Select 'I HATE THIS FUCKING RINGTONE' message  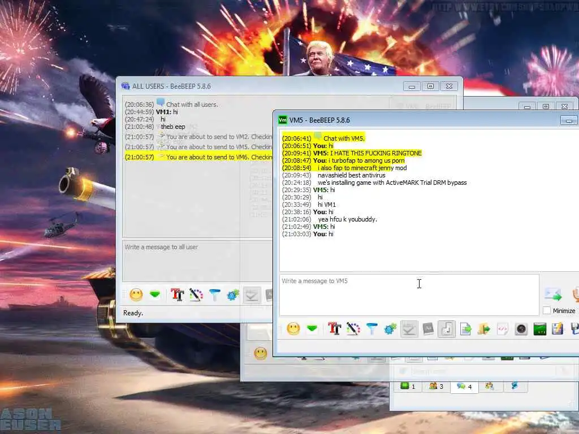(376, 153)
